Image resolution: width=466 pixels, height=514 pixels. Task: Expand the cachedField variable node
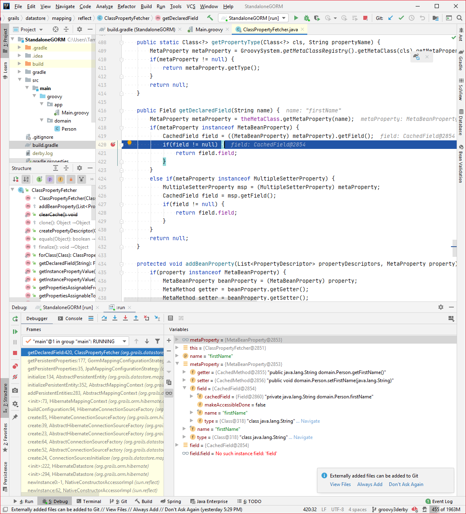[192, 396]
